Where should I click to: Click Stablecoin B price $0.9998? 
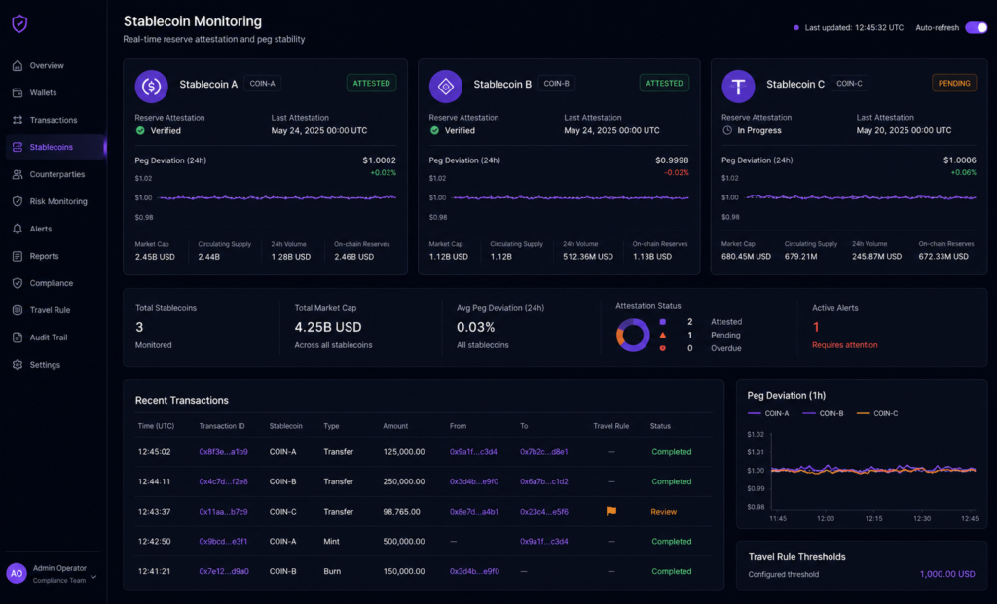point(672,160)
